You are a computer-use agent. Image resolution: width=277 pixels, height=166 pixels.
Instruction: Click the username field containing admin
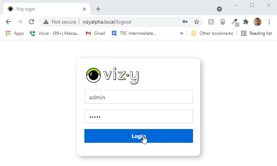(138, 97)
